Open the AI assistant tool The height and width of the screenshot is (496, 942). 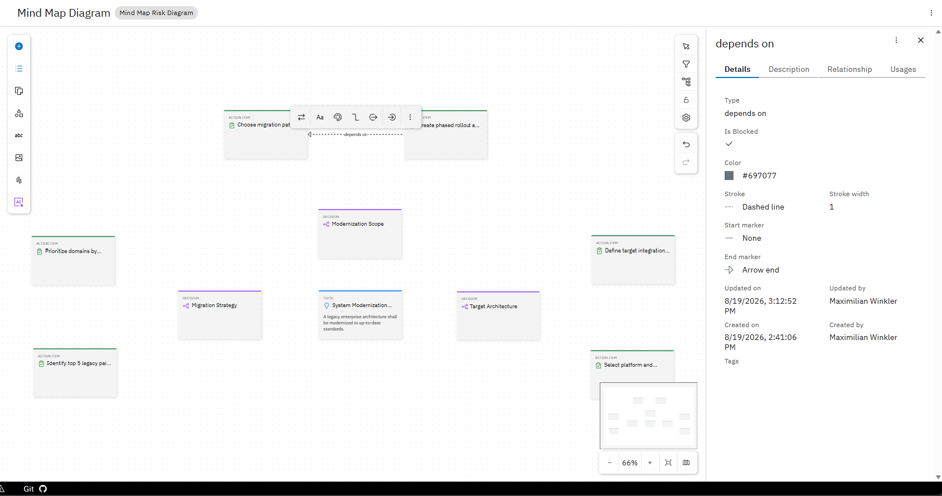pos(19,202)
